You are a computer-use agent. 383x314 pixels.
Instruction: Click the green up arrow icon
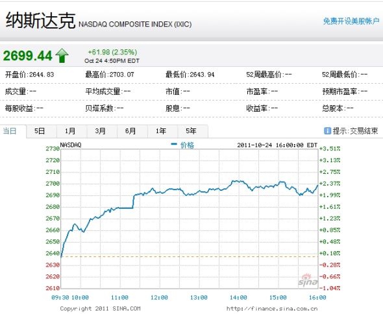(x=62, y=55)
